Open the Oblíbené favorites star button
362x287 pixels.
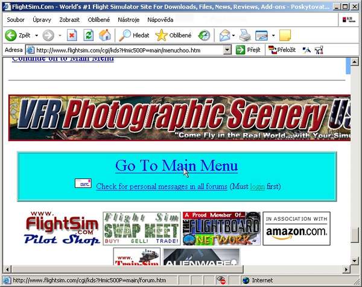tap(174, 36)
